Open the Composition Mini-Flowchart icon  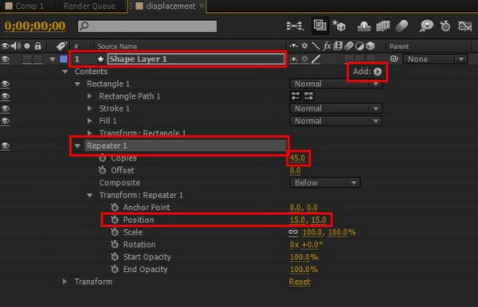(295, 26)
